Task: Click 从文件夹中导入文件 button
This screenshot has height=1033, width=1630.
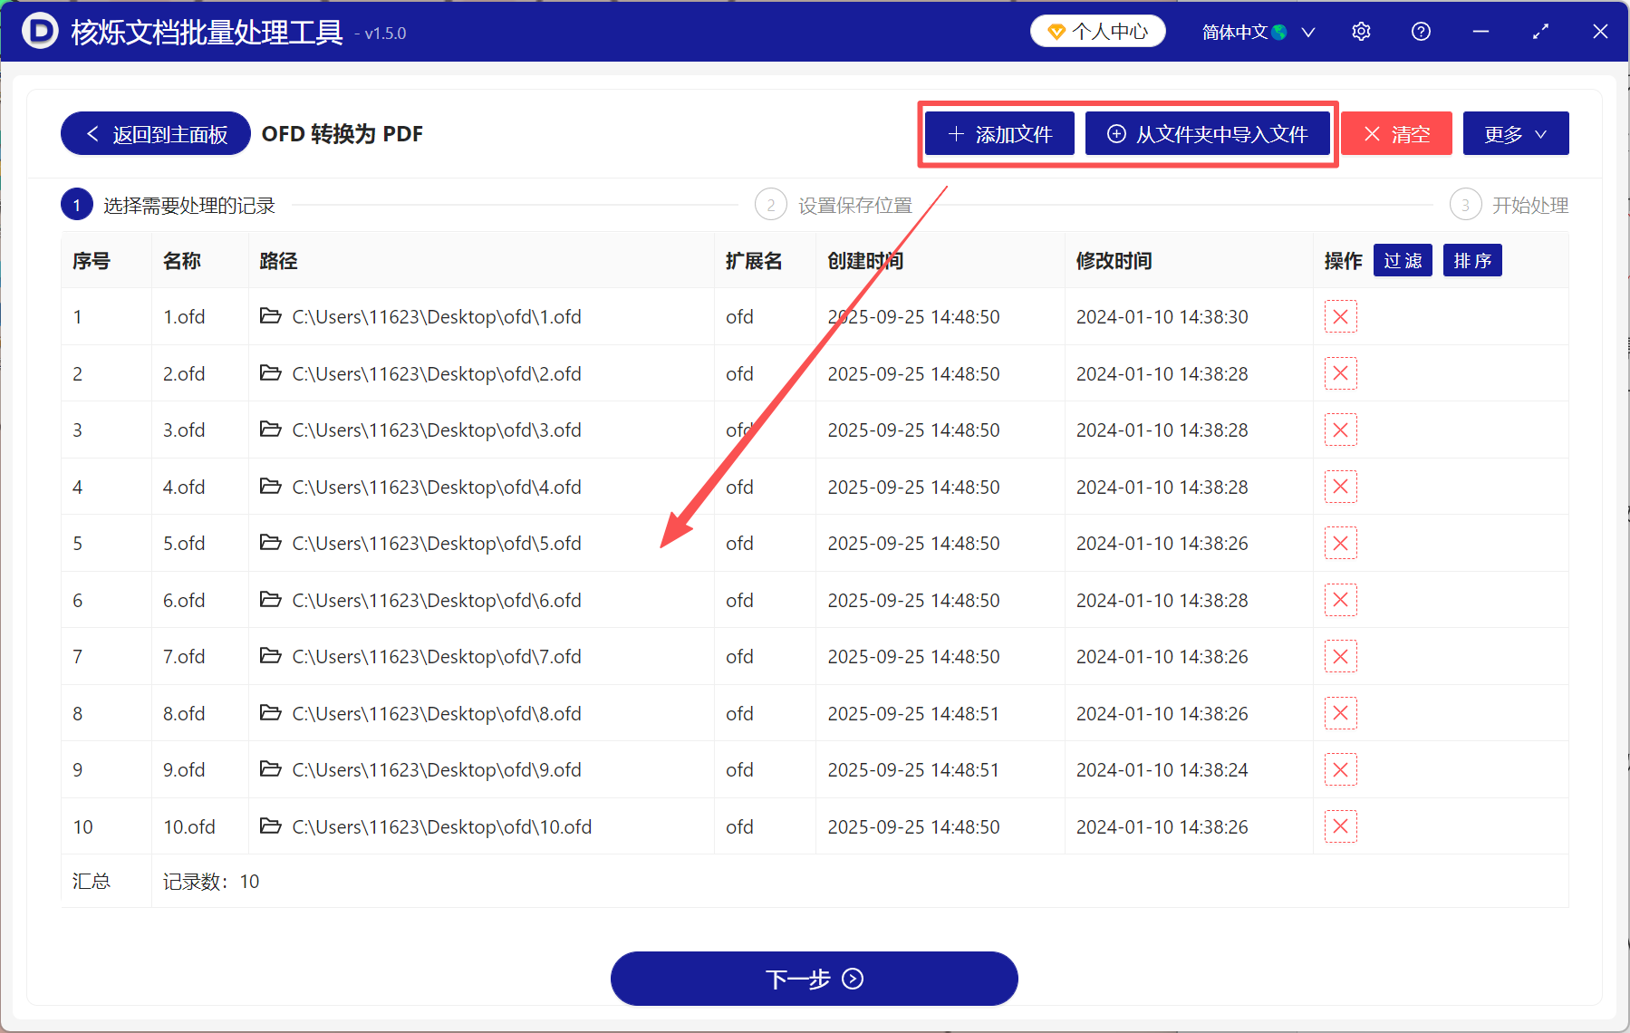Action: pyautogui.click(x=1208, y=133)
